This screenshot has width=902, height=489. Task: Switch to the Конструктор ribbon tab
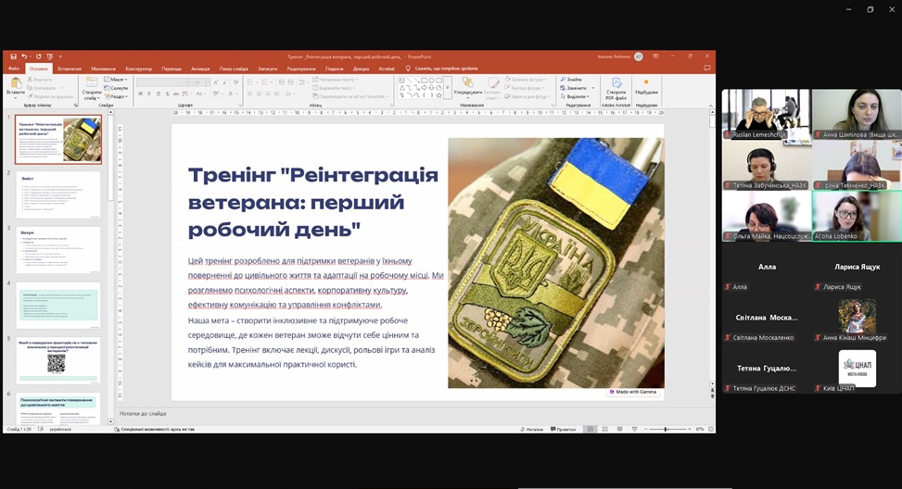coord(139,69)
